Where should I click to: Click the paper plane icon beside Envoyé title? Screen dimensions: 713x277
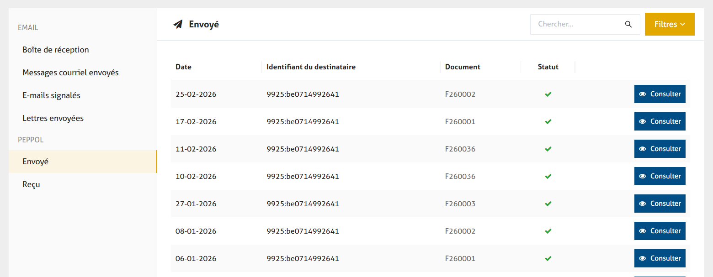tap(178, 24)
